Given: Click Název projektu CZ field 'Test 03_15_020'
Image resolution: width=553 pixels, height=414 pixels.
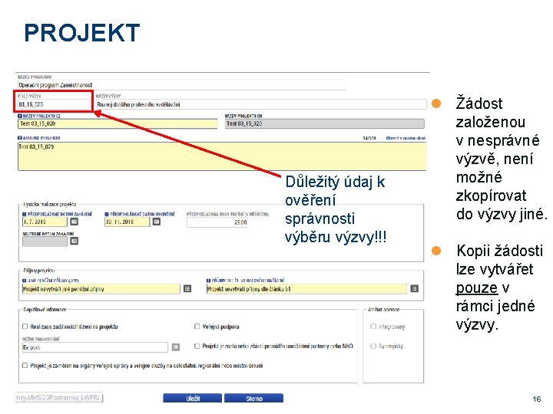Looking at the screenshot, I should [118, 123].
